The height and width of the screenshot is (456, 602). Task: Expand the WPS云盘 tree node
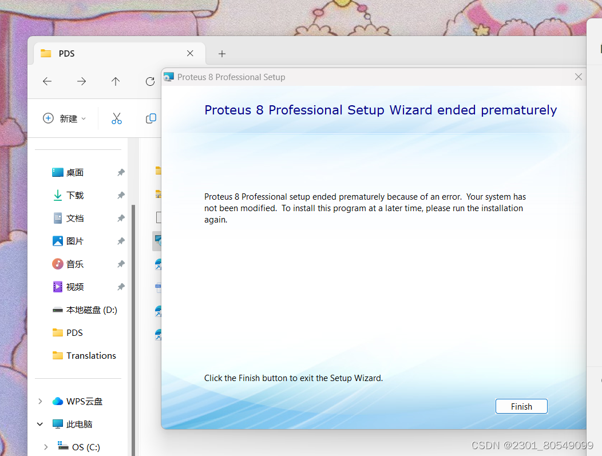40,402
